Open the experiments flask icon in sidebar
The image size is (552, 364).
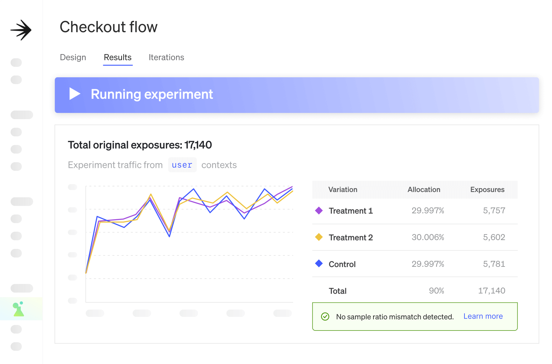[x=18, y=309]
